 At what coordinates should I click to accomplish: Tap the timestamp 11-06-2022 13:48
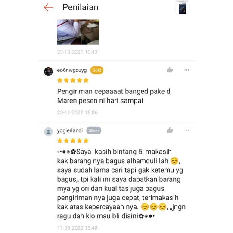(x=77, y=228)
